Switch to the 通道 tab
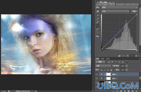This screenshot has height=92, width=141. click(x=103, y=59)
